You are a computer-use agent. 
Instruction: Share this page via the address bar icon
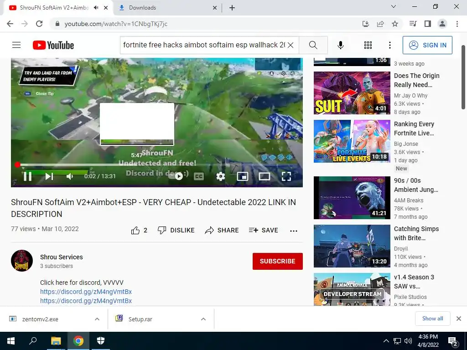coord(380,24)
